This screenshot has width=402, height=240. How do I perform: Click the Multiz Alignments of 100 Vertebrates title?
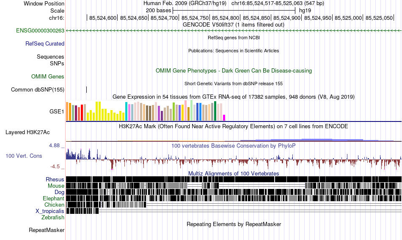tap(234, 173)
